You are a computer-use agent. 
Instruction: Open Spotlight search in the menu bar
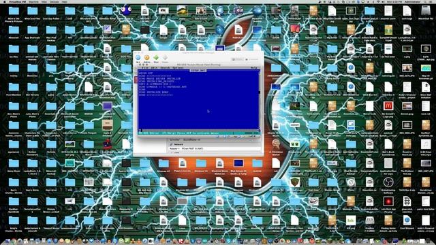[426, 1]
